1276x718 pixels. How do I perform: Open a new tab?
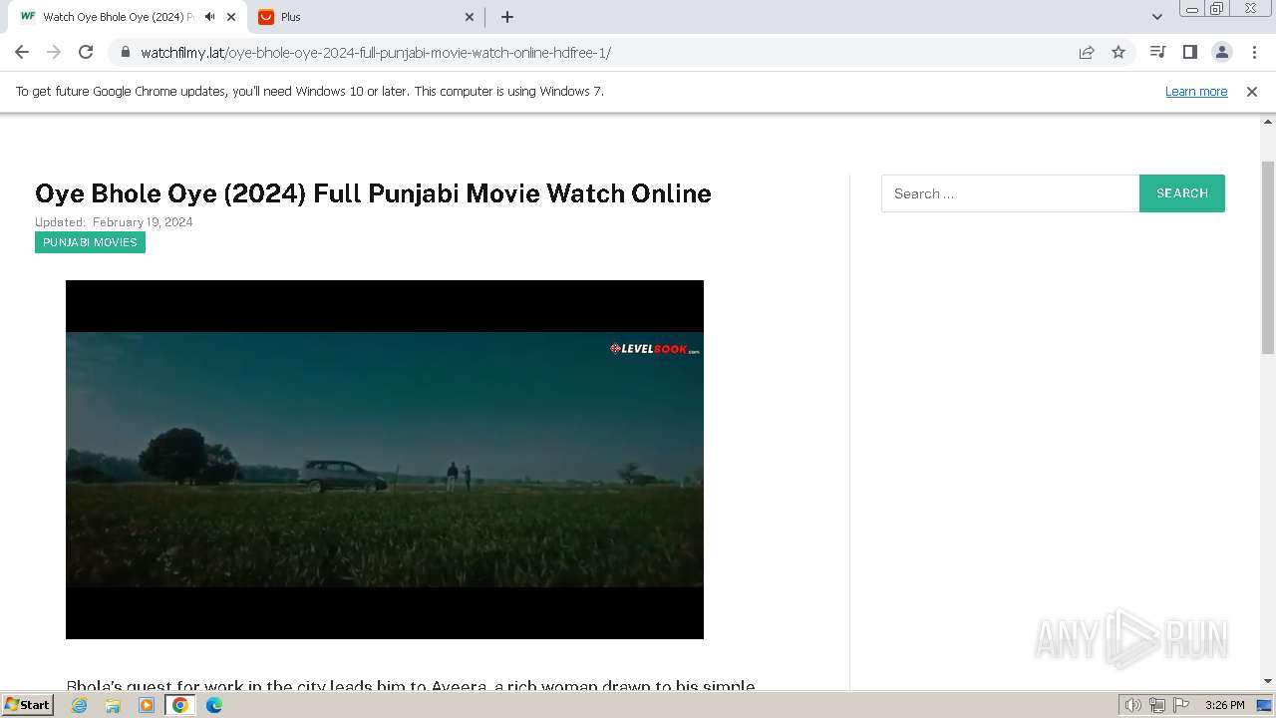coord(507,17)
